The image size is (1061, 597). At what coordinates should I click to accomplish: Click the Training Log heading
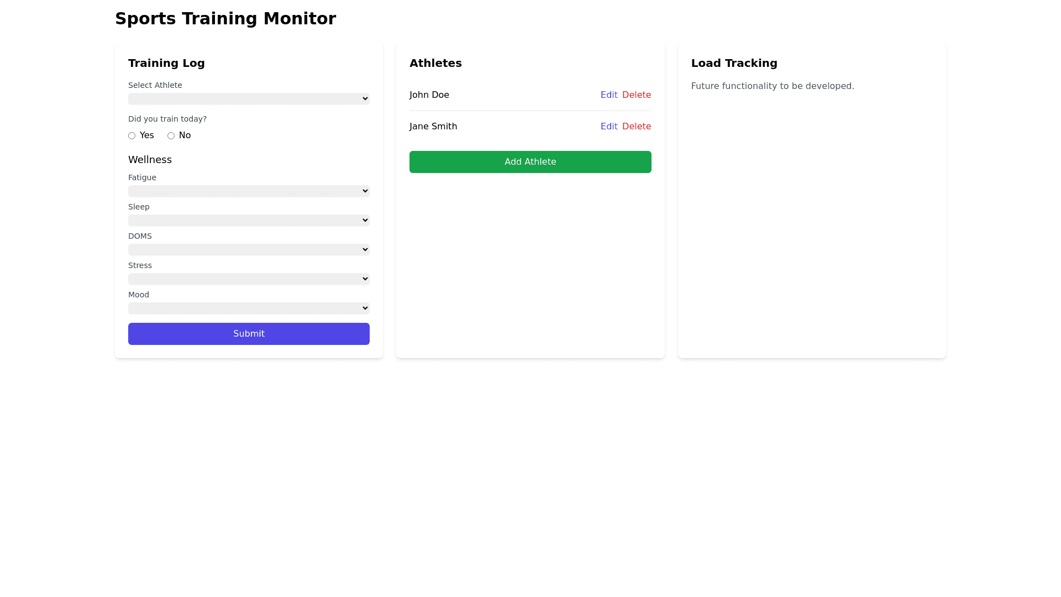coord(166,63)
